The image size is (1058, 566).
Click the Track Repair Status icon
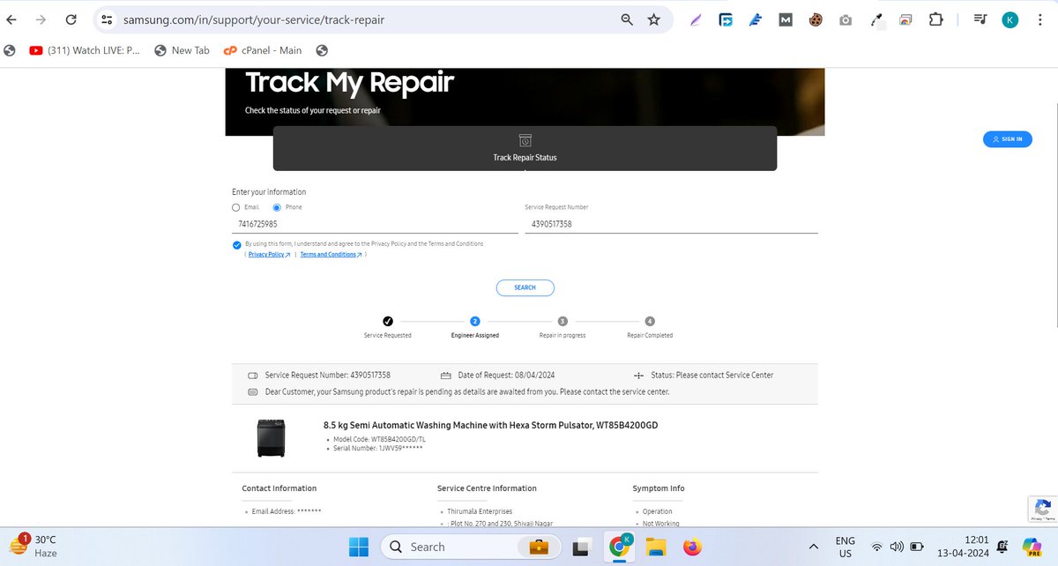(525, 140)
